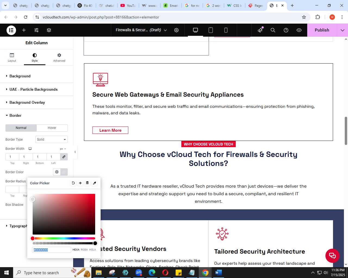Open Border Type Solid dropdown
The width and height of the screenshot is (348, 278).
coord(51,140)
